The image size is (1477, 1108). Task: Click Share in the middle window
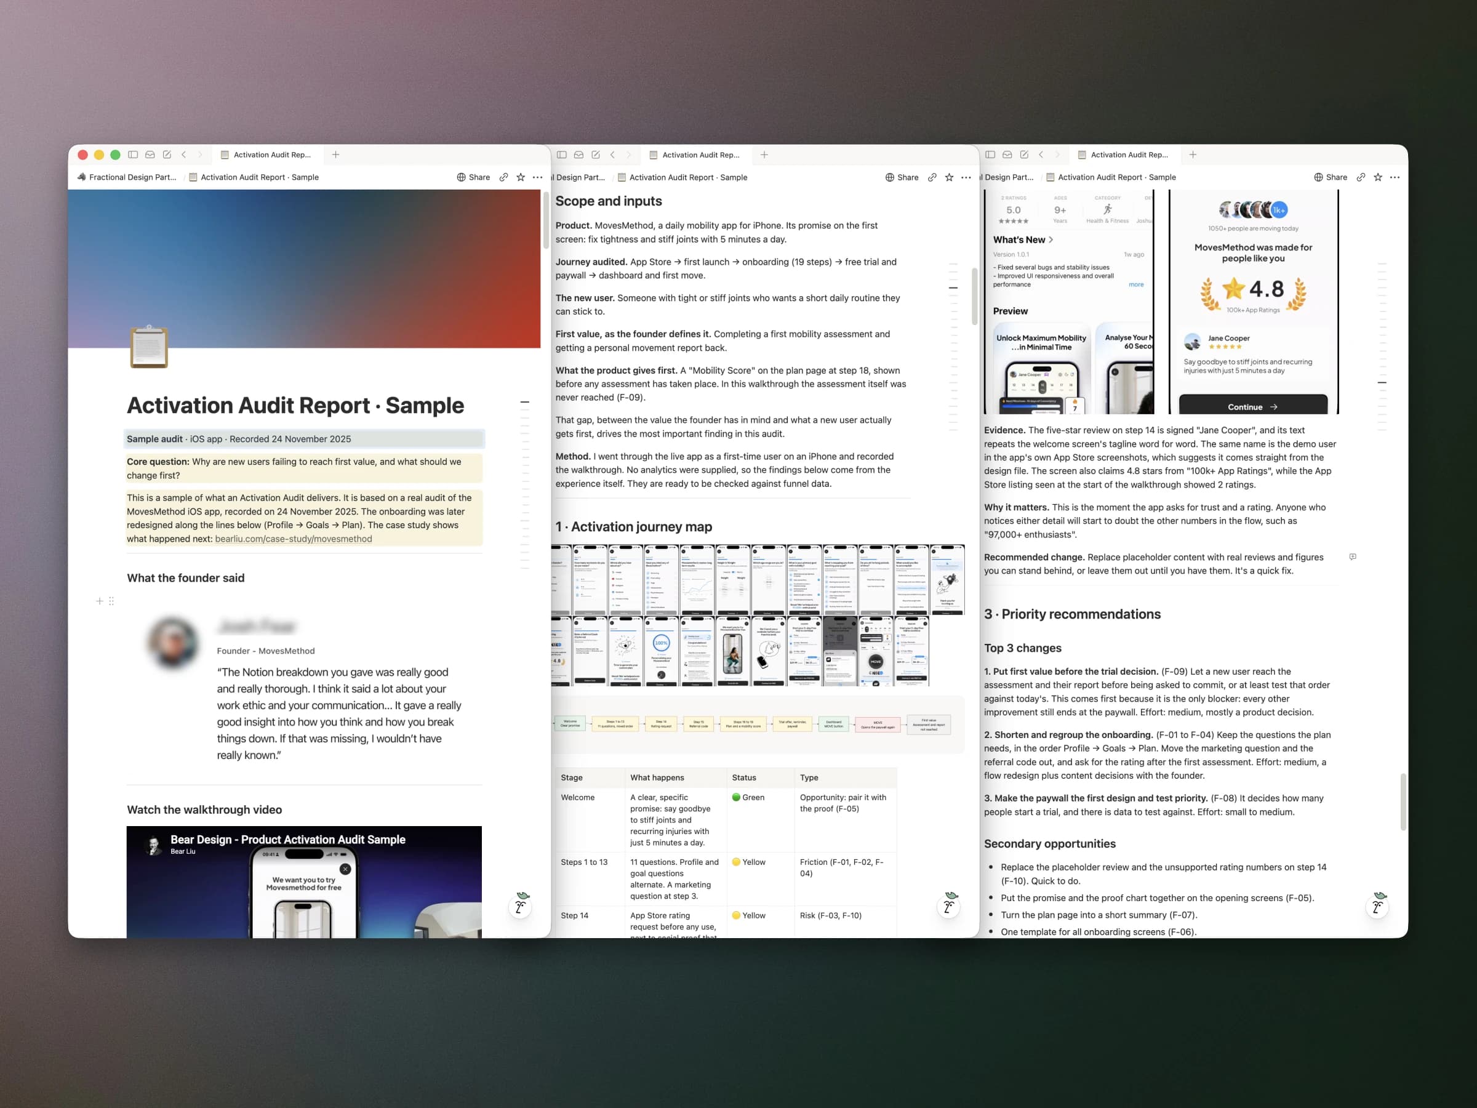point(902,177)
